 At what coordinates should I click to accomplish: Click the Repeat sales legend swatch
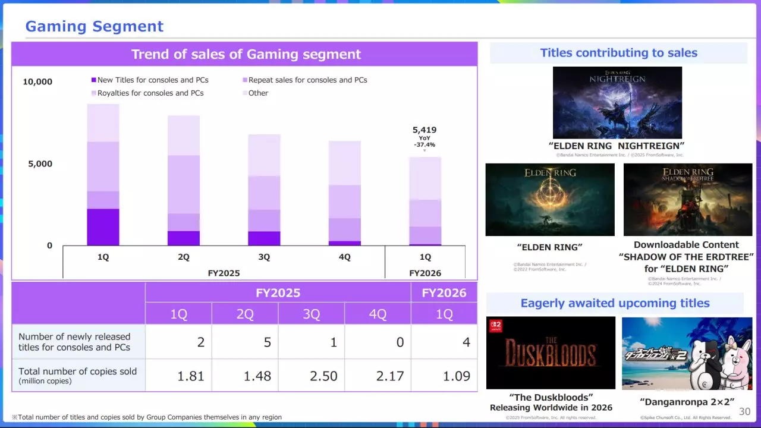(x=245, y=80)
